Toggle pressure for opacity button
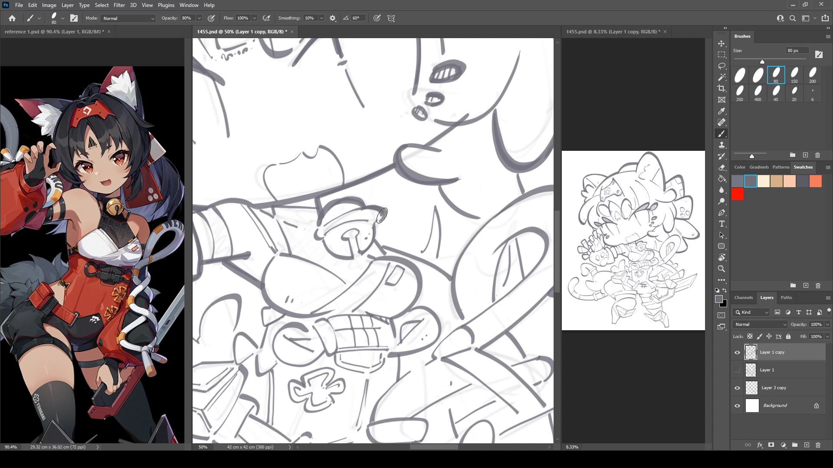 tap(211, 18)
